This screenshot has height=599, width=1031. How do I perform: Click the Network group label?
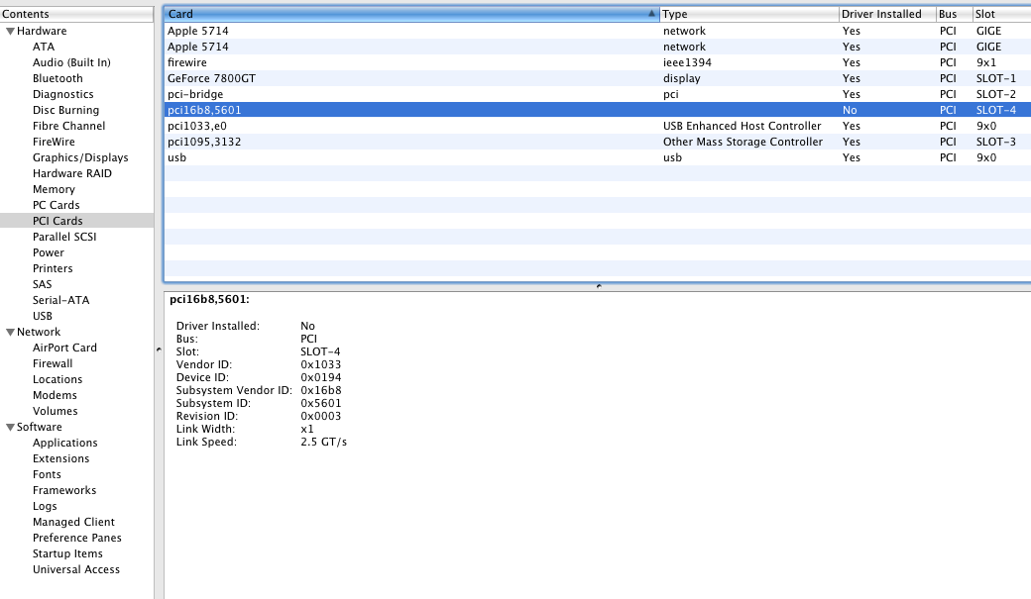[x=39, y=333]
